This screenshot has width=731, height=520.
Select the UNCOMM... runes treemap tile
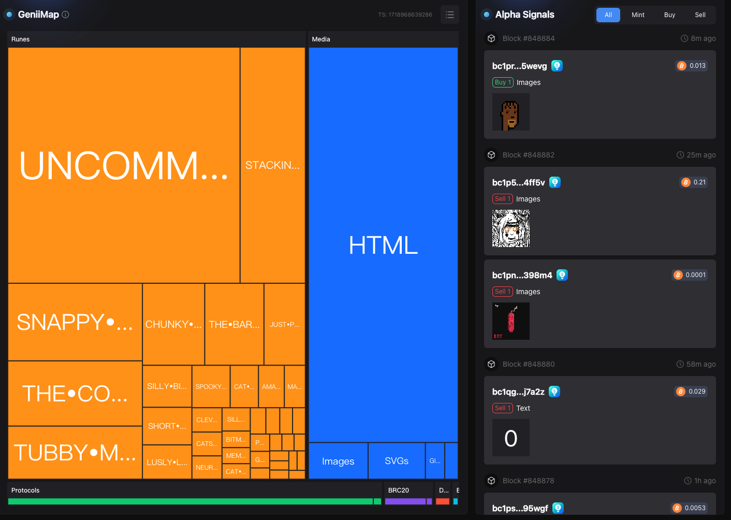[124, 165]
